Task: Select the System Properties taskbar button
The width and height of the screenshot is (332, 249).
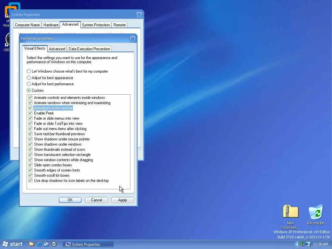Action: tap(89, 244)
